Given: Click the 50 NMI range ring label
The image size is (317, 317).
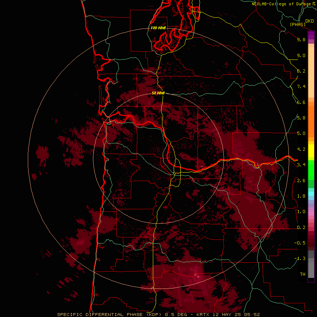Looking at the screenshot, I should pos(158,93).
